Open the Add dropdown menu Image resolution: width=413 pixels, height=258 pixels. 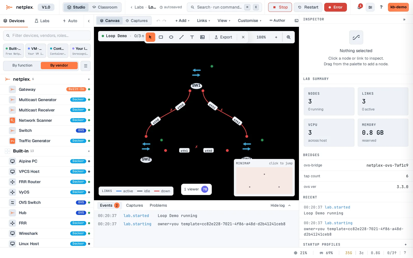coord(182,21)
